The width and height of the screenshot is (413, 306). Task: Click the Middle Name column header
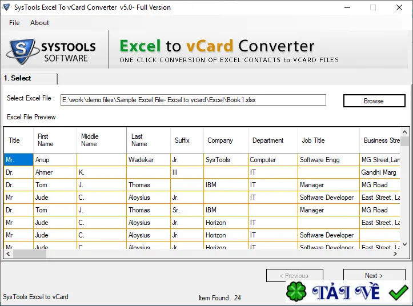point(102,140)
